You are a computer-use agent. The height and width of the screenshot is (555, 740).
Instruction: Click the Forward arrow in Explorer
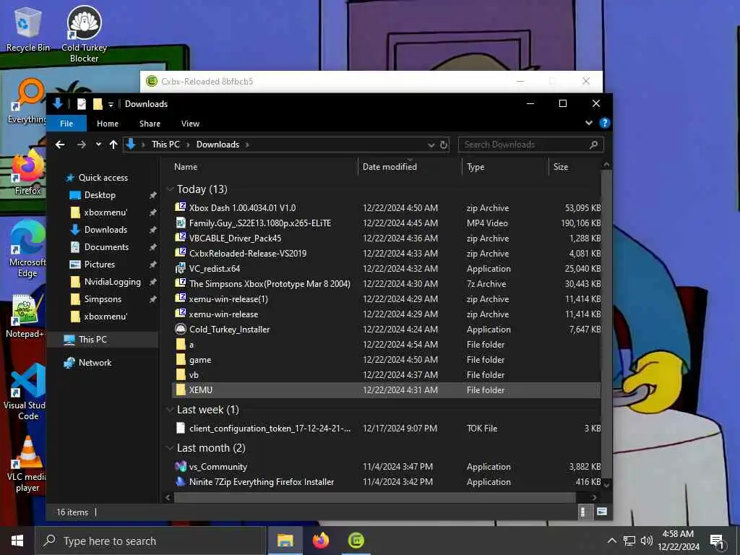tap(81, 145)
